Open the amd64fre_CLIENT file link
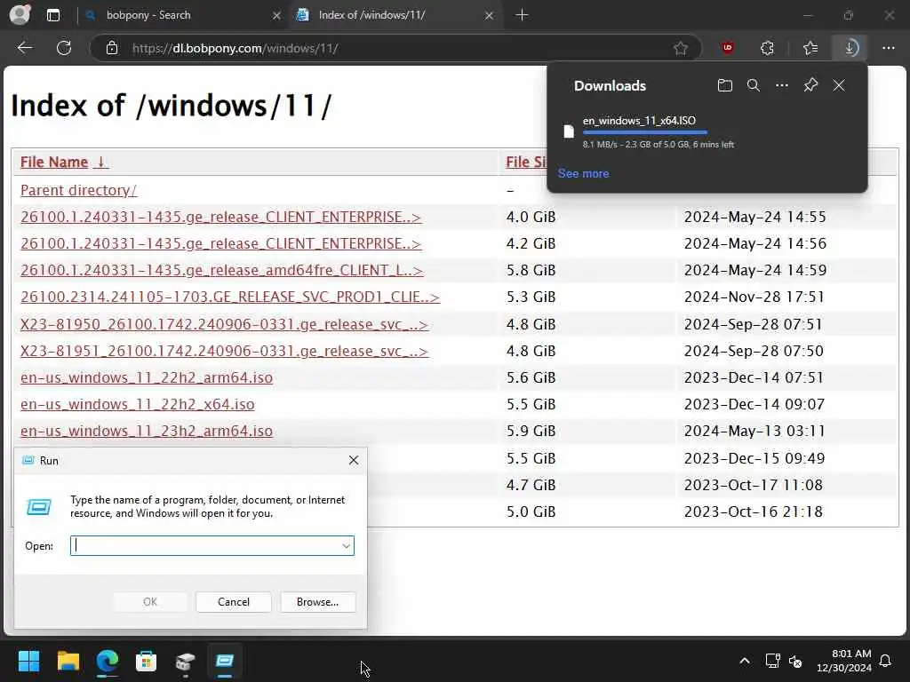The height and width of the screenshot is (682, 910). 221,270
